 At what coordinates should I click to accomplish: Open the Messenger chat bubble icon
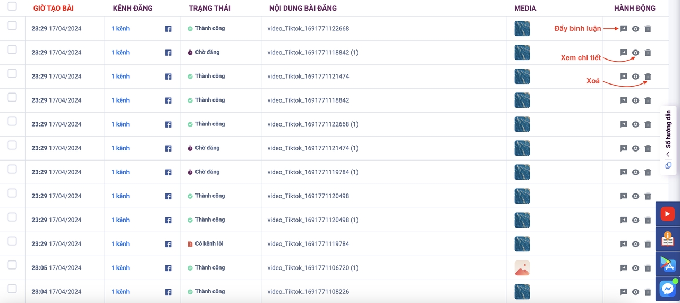click(x=667, y=289)
